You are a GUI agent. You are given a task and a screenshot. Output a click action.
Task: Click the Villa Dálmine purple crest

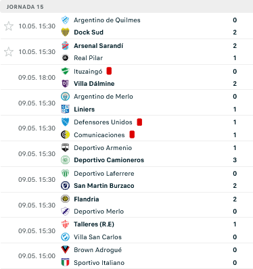point(65,84)
